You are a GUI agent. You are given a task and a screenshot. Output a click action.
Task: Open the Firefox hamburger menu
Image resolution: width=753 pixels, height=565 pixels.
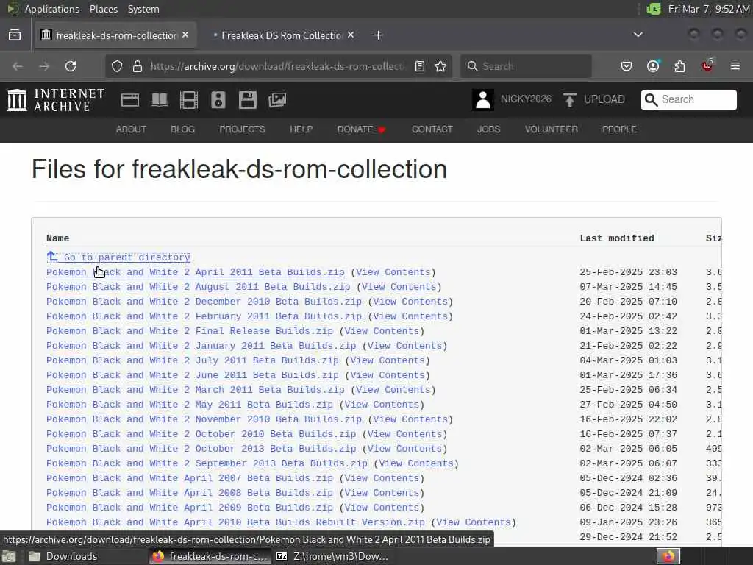[735, 66]
